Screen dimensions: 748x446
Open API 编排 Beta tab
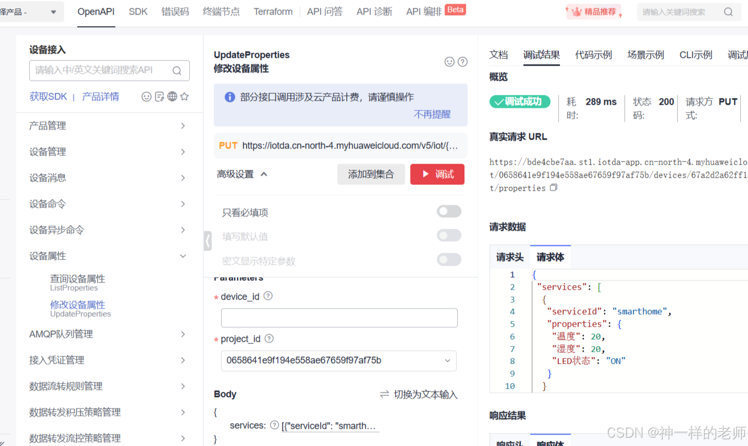(436, 11)
